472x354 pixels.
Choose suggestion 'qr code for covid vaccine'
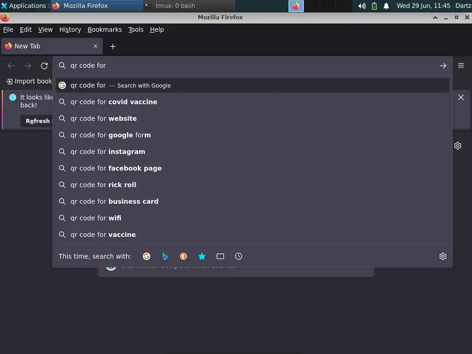[252, 102]
